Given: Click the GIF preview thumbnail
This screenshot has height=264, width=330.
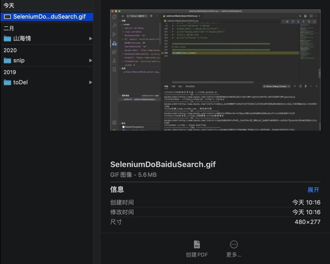Looking at the screenshot, I should click(215, 70).
